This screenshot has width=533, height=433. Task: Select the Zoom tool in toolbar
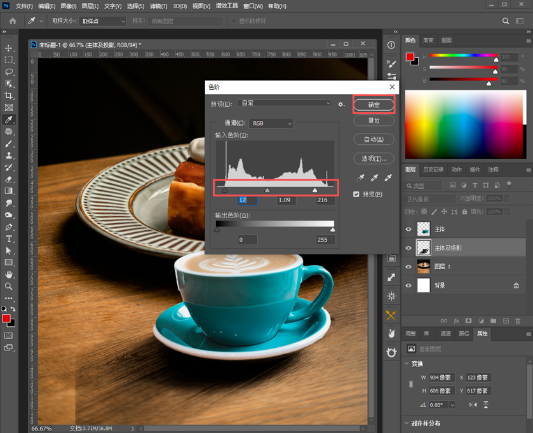click(9, 286)
